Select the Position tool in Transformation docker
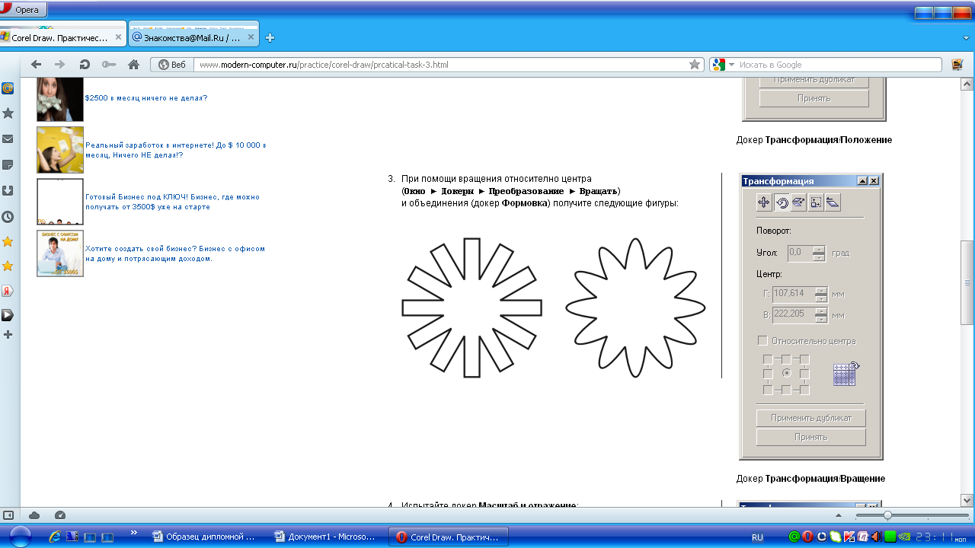975x548 pixels. click(x=764, y=202)
